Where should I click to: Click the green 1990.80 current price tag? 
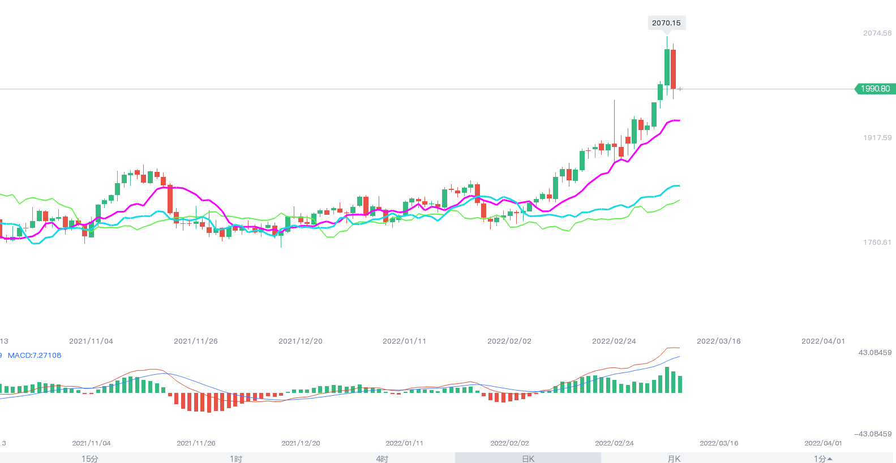point(875,89)
